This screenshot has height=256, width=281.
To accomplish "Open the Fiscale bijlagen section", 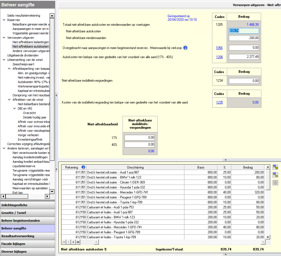I will (28, 244).
